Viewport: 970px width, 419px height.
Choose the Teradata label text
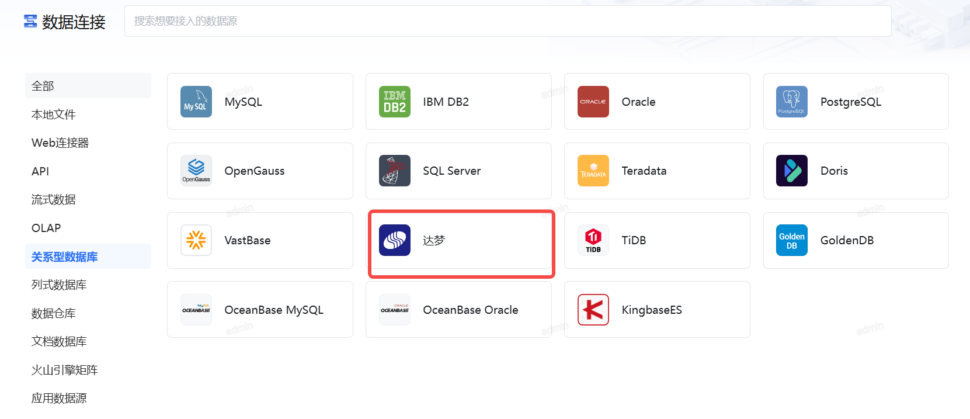point(644,171)
